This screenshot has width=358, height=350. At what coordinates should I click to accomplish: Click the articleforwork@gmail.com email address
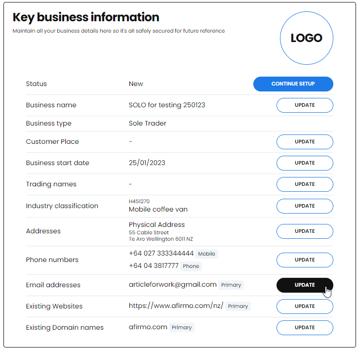173,285
